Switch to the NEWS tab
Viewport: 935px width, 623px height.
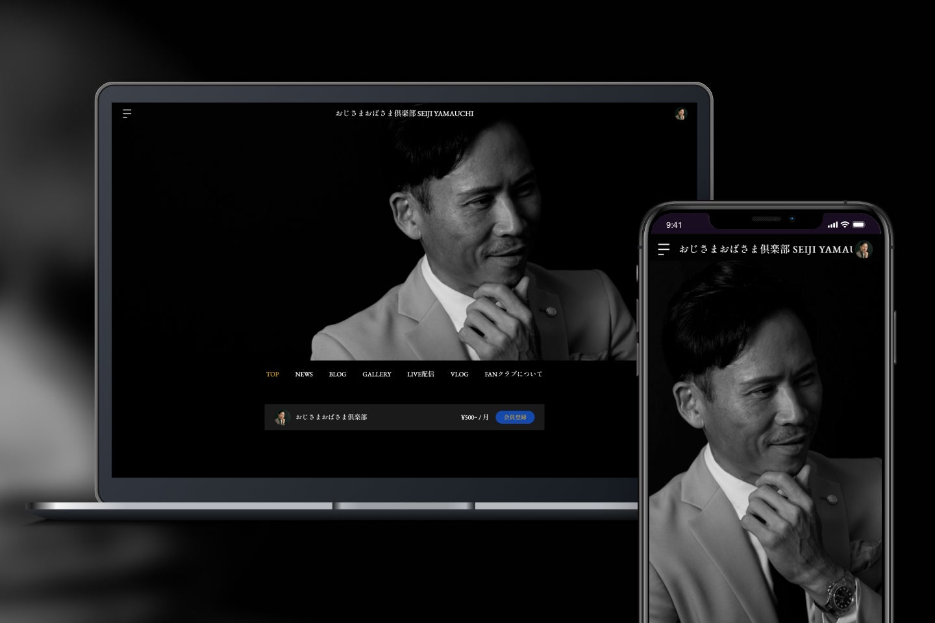[304, 374]
